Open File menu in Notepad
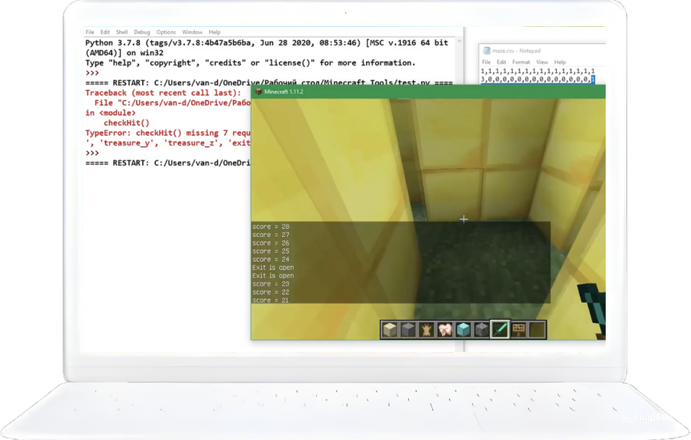 486,62
